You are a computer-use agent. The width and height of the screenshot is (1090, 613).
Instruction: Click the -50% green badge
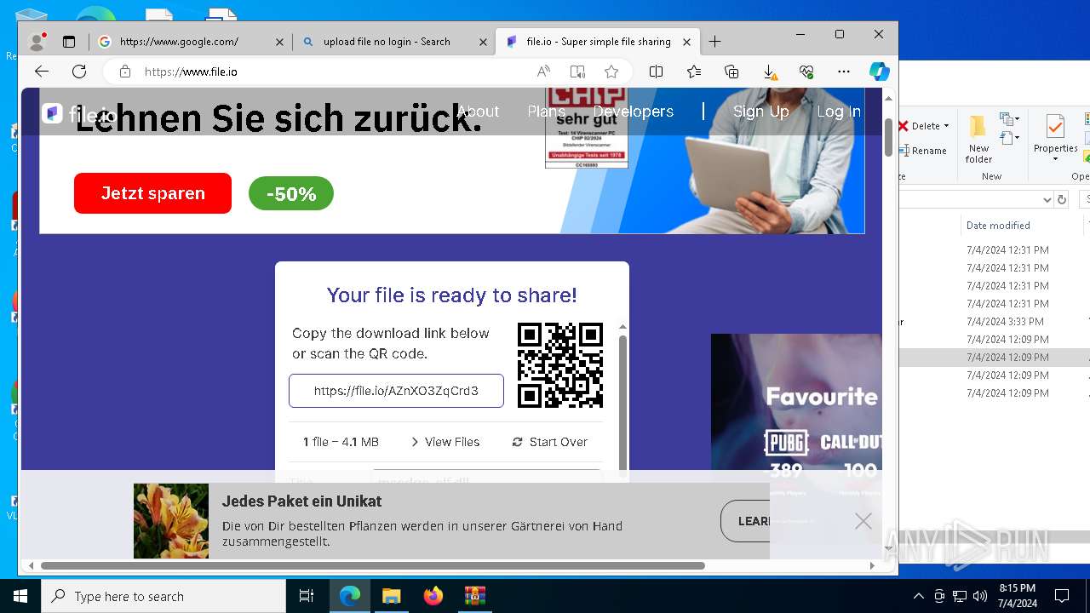point(291,194)
